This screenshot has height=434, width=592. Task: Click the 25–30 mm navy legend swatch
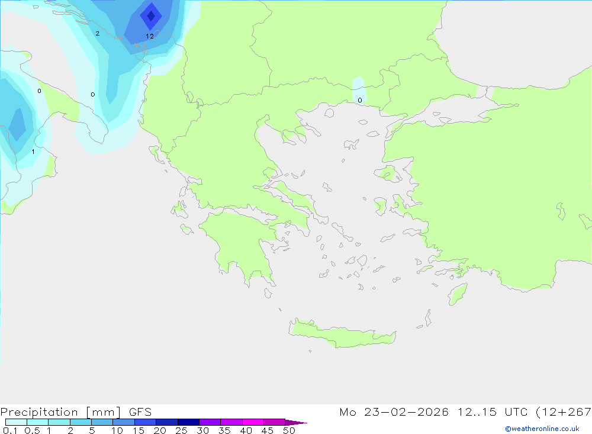tap(188, 422)
